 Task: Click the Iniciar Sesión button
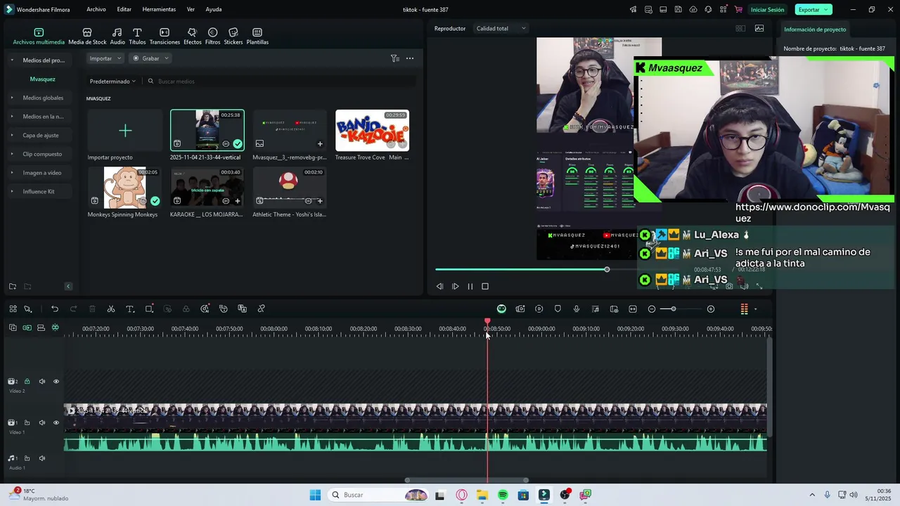click(x=767, y=10)
